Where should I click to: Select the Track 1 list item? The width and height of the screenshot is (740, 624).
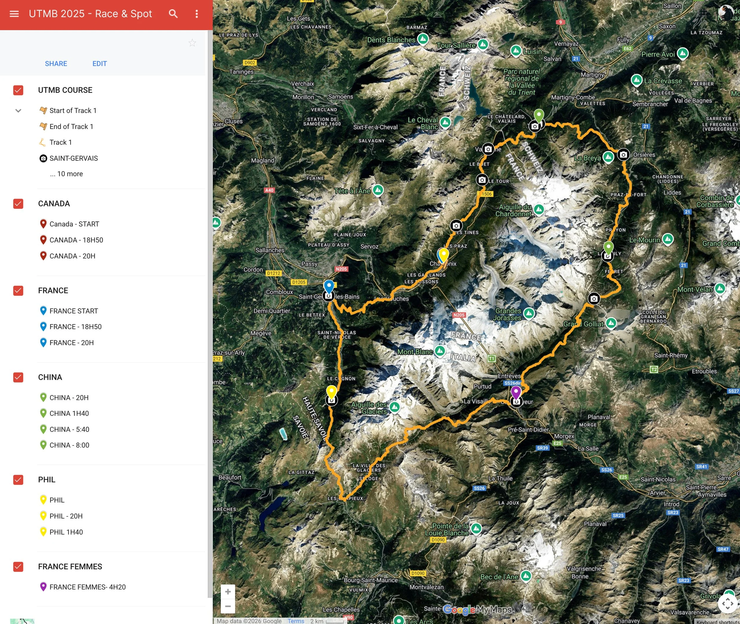(61, 142)
